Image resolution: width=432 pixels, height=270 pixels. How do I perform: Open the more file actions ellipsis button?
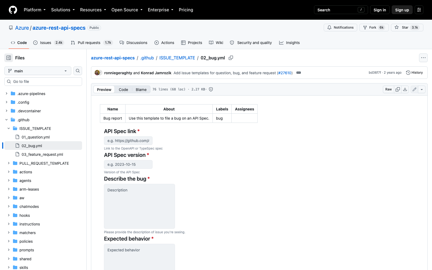[x=423, y=58]
